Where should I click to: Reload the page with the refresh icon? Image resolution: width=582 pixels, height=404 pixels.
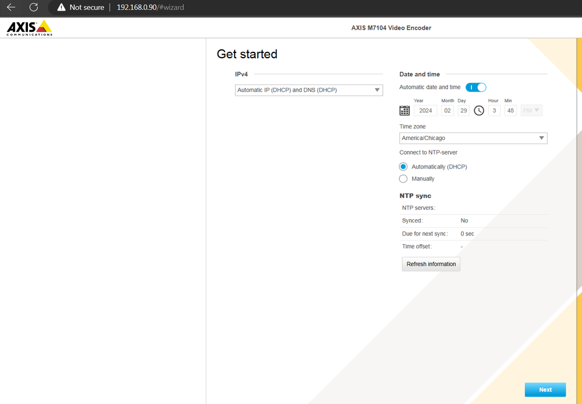click(34, 8)
